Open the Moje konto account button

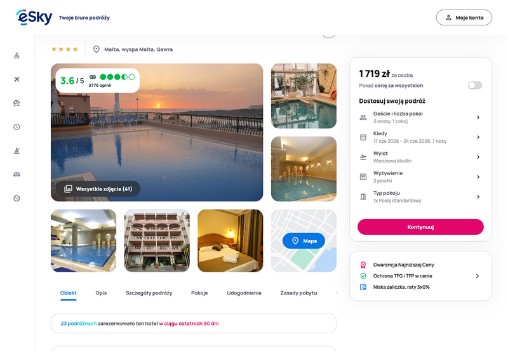coord(464,18)
